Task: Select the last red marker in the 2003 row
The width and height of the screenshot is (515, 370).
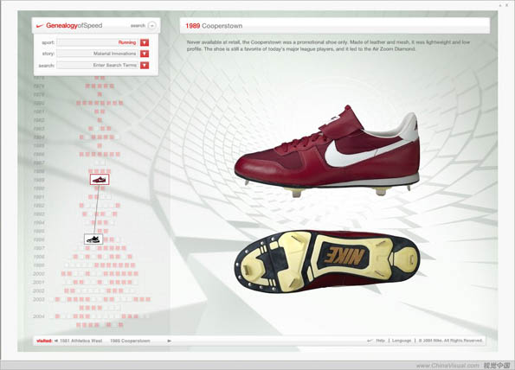Action: pyautogui.click(x=148, y=299)
